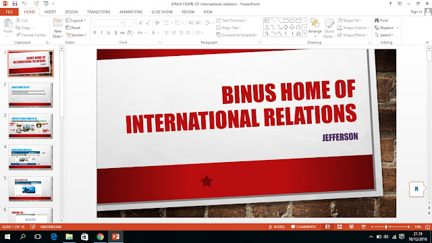
Task: Switch to Reading View icon
Action: tap(351, 227)
